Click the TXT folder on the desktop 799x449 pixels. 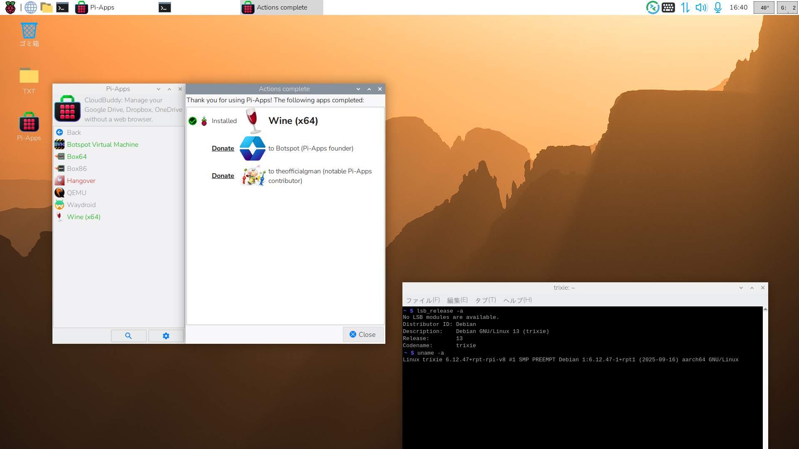click(29, 76)
